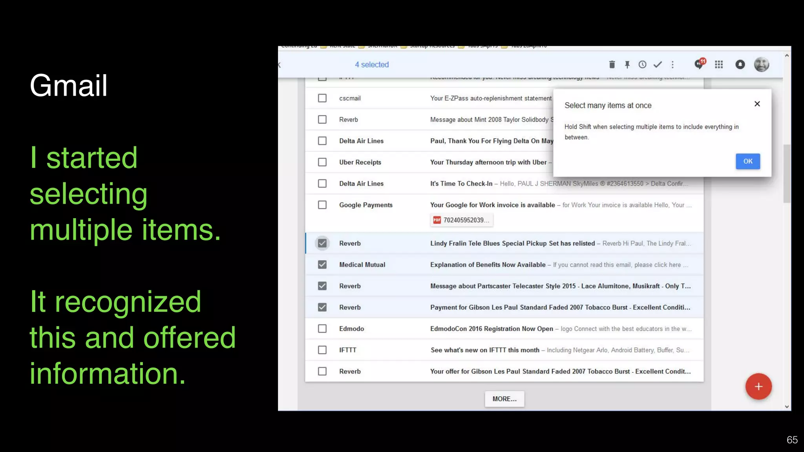
Task: Open Your E-ZPass auto-replenishment statement email
Action: [491, 98]
